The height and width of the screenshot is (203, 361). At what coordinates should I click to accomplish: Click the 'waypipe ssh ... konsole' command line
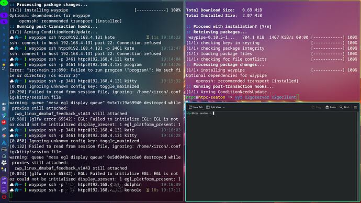pos(85,190)
